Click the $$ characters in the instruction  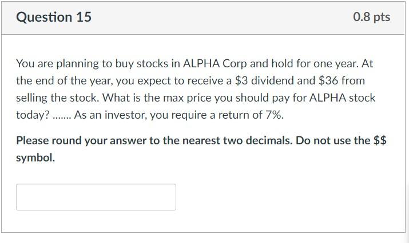tap(380, 140)
